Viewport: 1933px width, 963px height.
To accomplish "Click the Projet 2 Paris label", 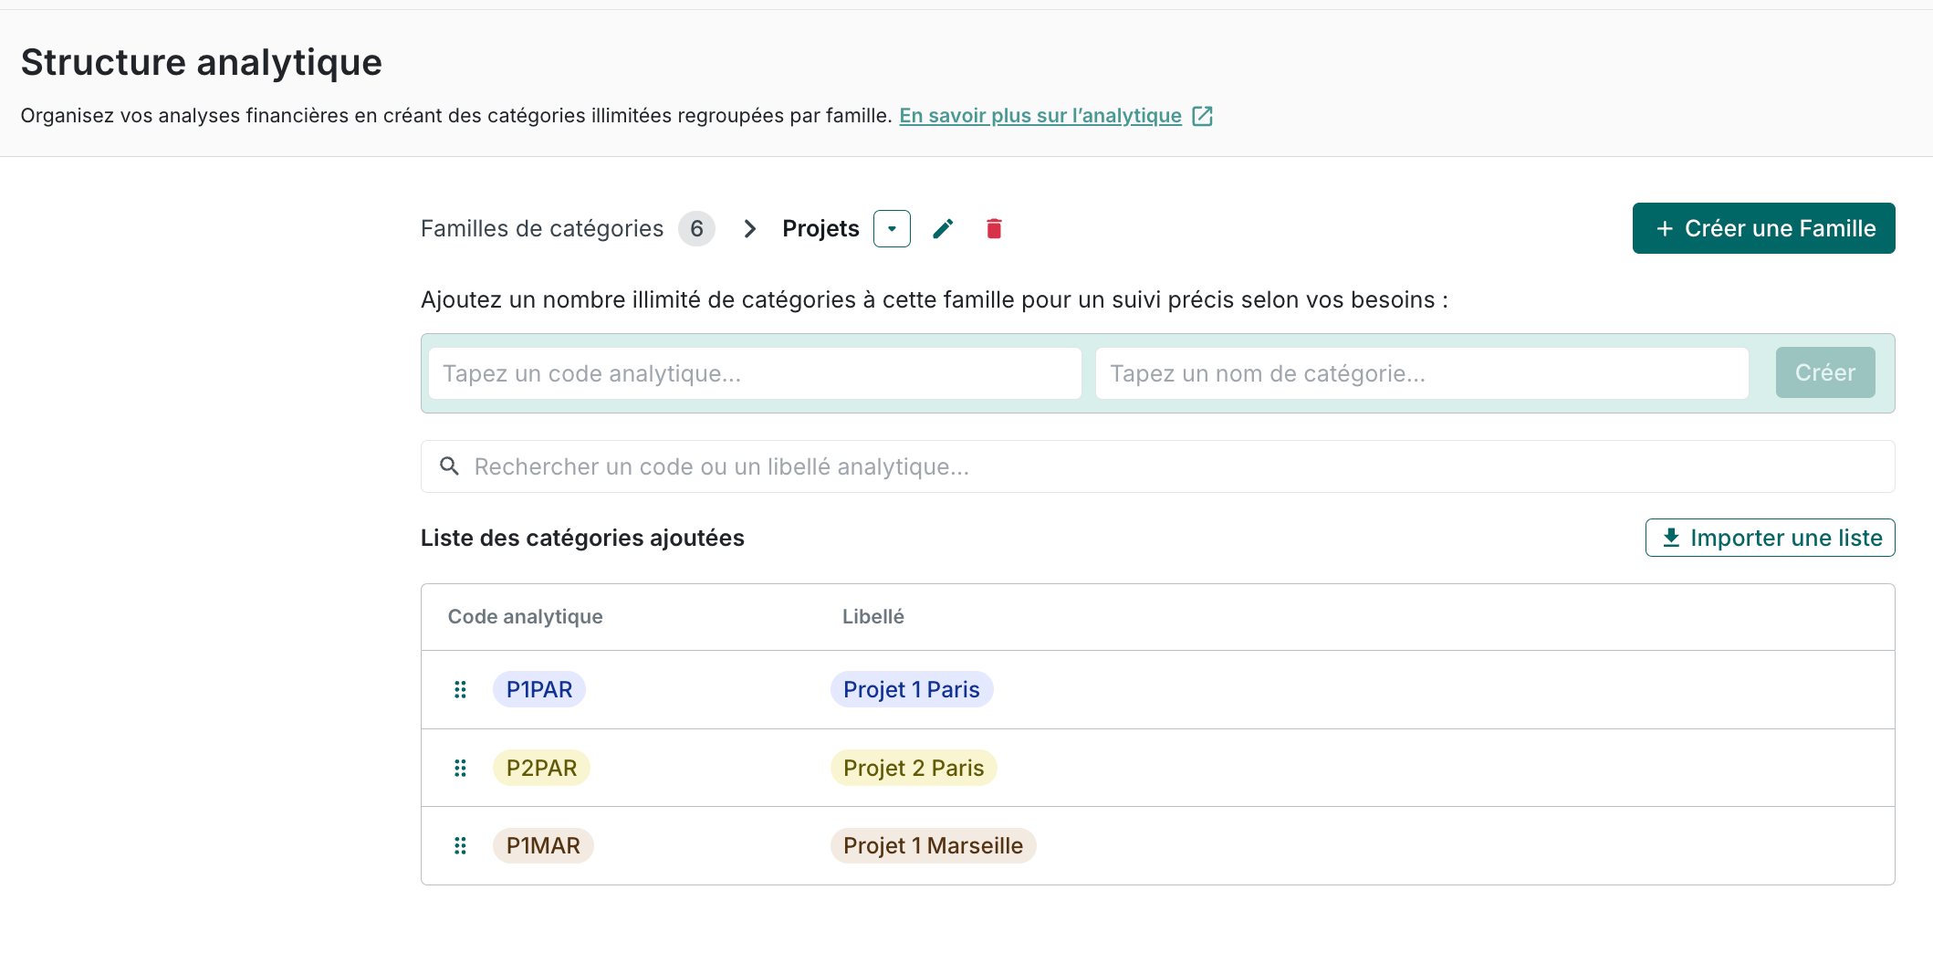I will pyautogui.click(x=914, y=768).
